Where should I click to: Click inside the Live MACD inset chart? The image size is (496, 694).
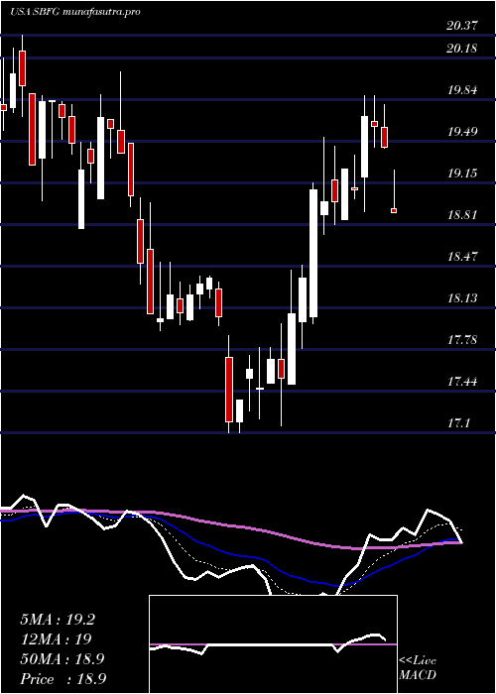point(273,644)
